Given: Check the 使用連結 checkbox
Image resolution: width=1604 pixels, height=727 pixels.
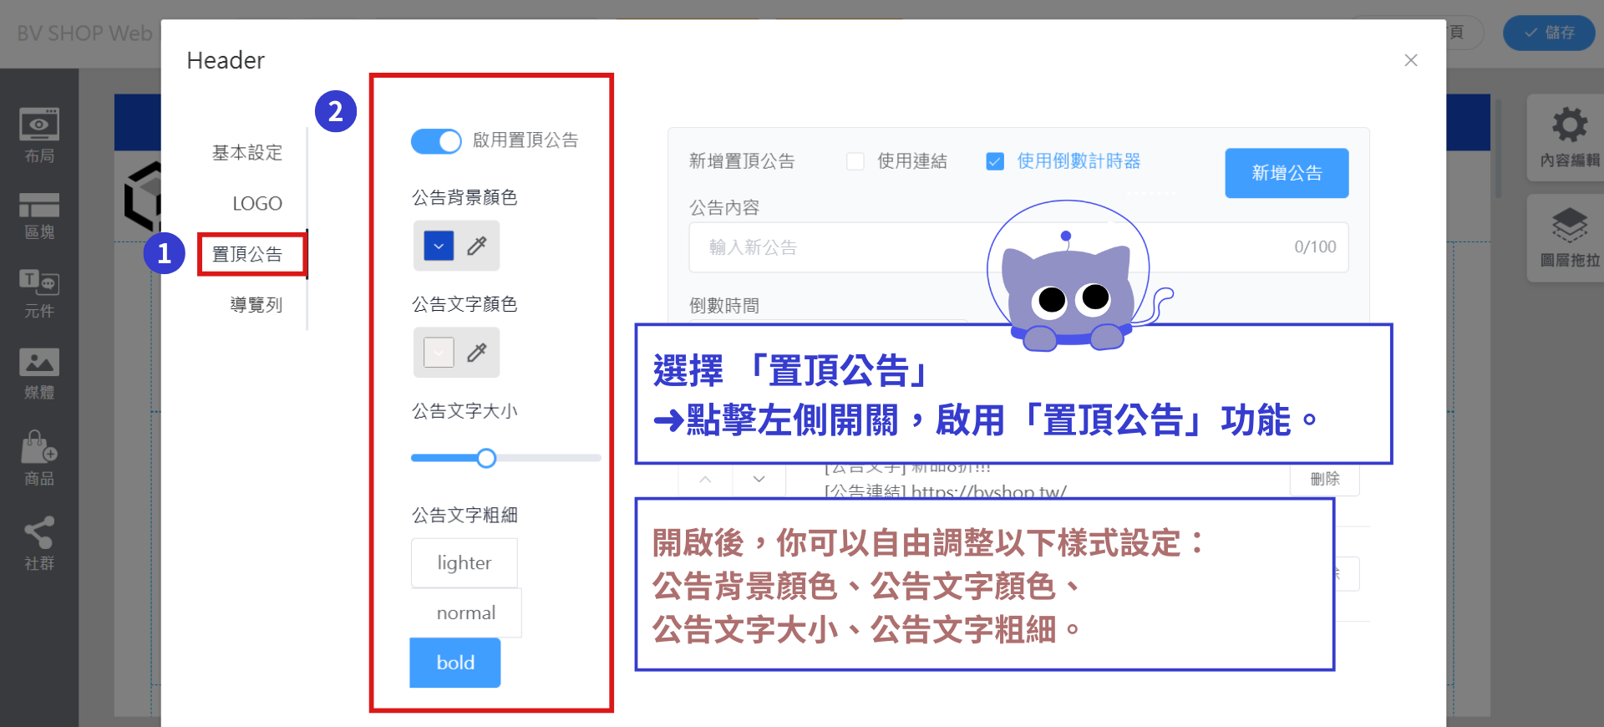Looking at the screenshot, I should coord(855,161).
